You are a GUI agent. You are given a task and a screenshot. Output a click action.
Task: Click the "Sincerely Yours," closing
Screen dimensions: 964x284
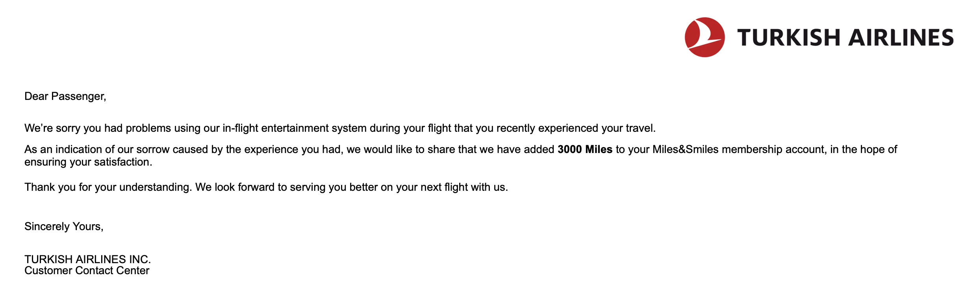[64, 227]
